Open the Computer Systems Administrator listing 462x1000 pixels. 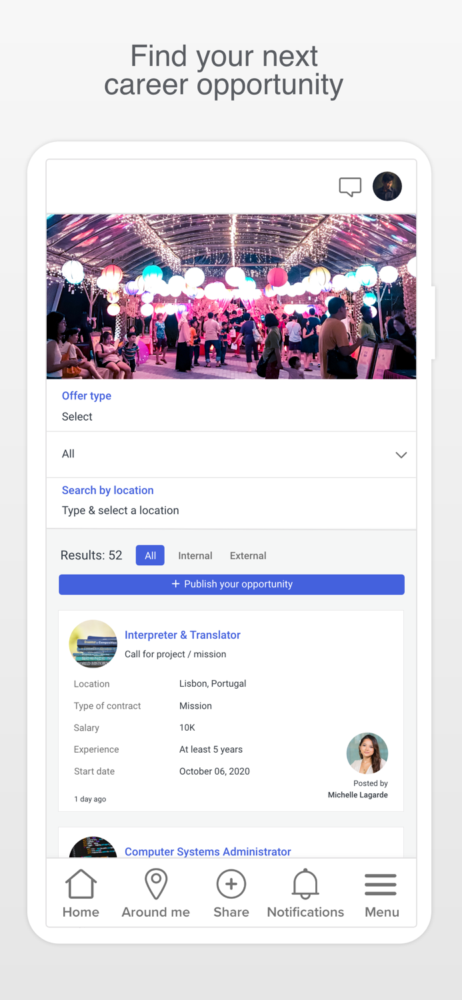(207, 851)
